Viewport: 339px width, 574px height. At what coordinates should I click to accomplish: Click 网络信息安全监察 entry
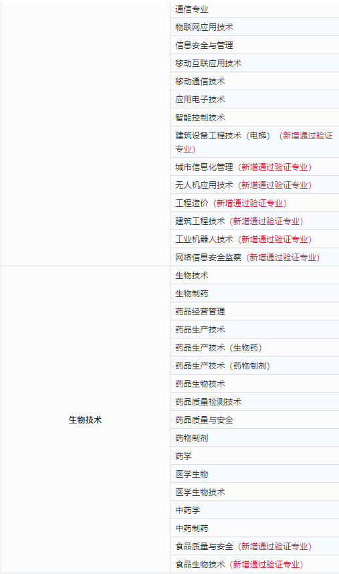(255, 257)
